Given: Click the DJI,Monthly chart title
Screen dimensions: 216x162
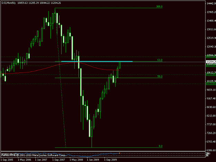Looking at the screenshot, I should pyautogui.click(x=9, y=3).
